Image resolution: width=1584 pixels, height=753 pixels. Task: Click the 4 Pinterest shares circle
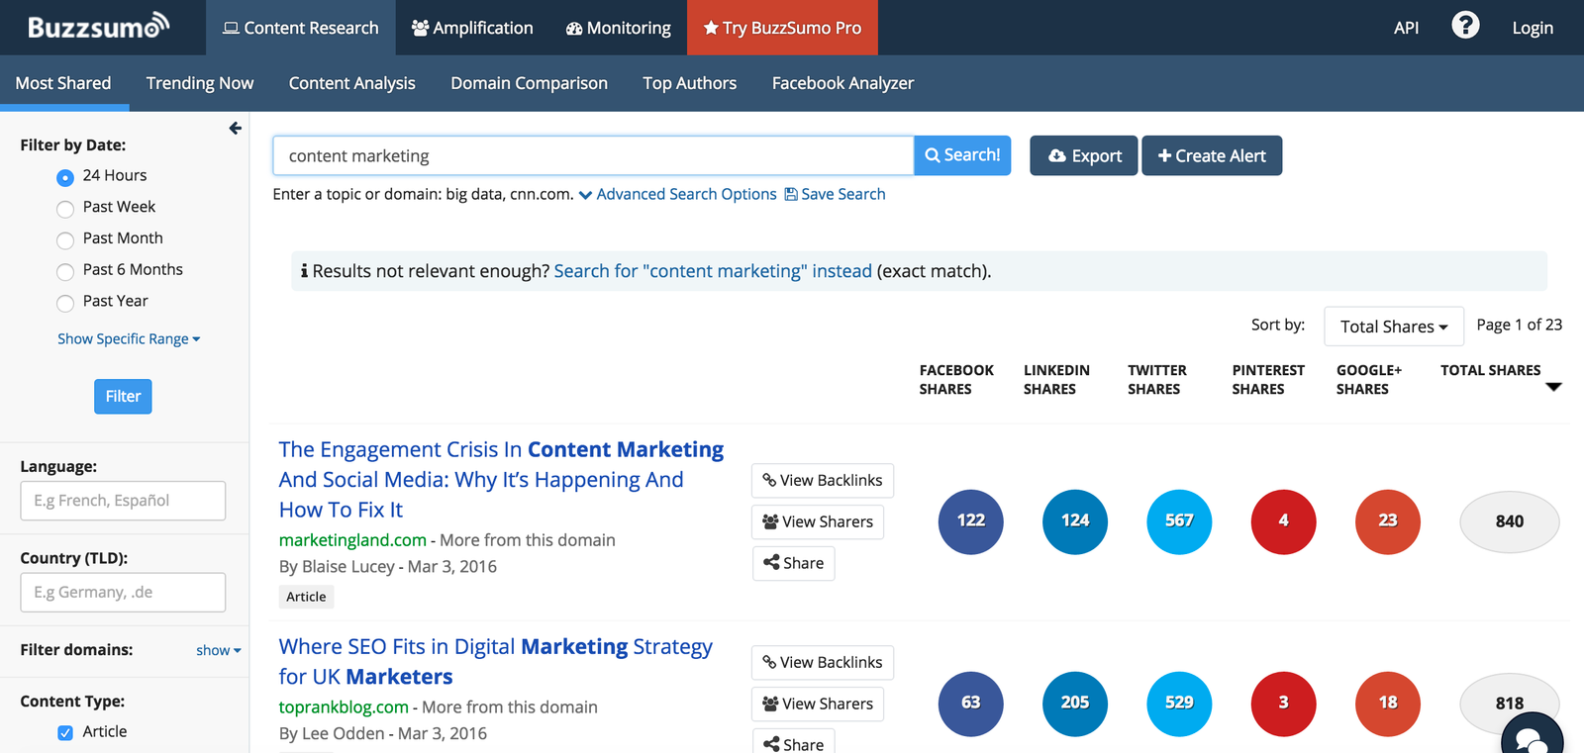1284,521
